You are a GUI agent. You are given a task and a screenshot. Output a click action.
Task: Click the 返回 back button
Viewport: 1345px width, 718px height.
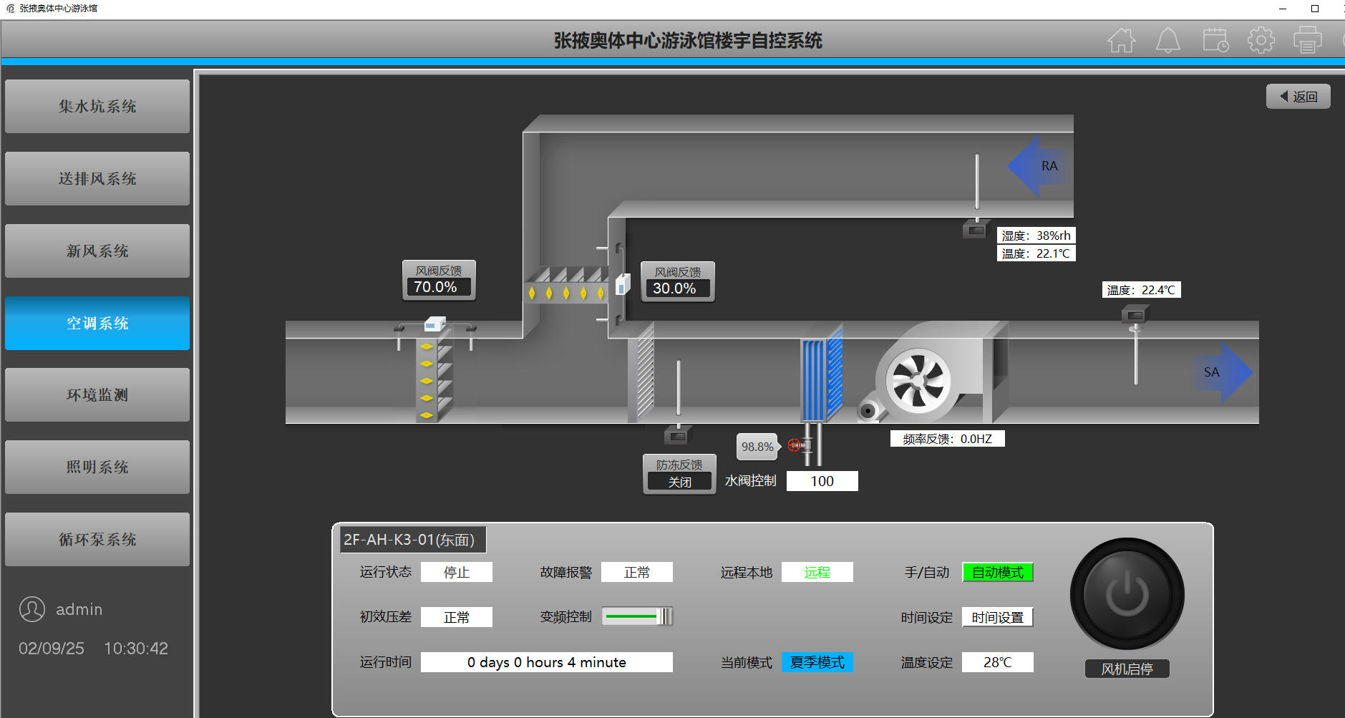coord(1298,97)
